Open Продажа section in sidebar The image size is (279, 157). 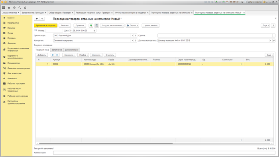[x=12, y=38]
